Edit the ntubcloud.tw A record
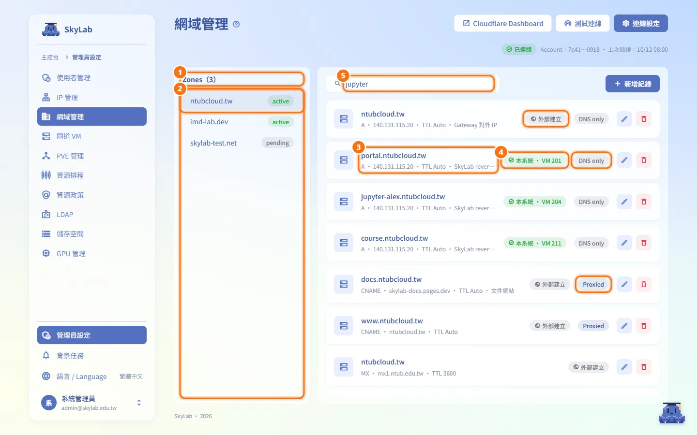 coord(624,119)
